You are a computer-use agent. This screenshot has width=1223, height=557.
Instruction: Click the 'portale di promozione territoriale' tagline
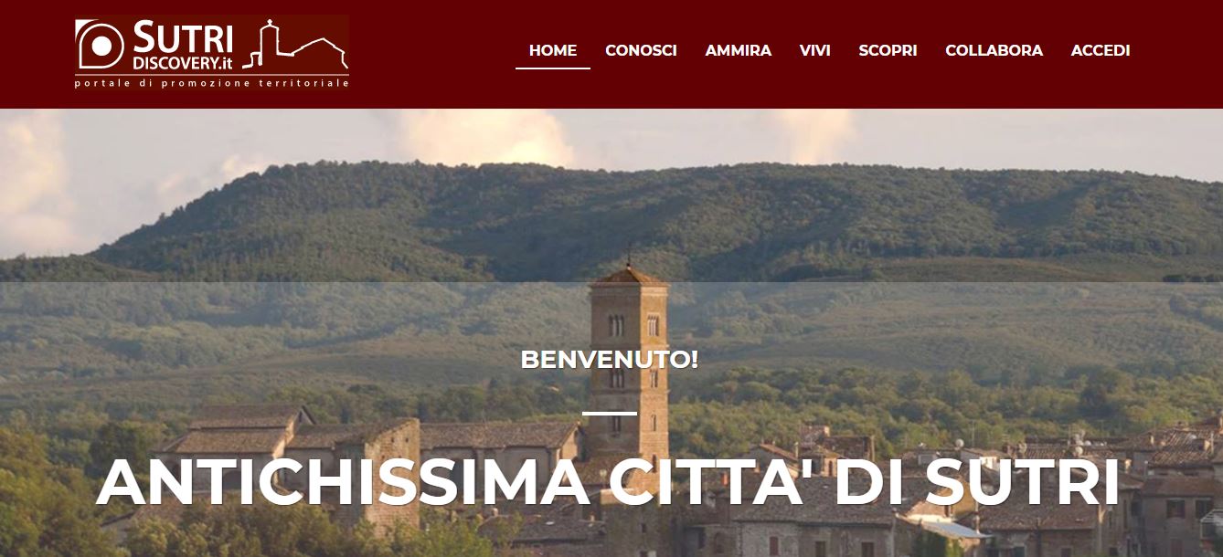(212, 83)
